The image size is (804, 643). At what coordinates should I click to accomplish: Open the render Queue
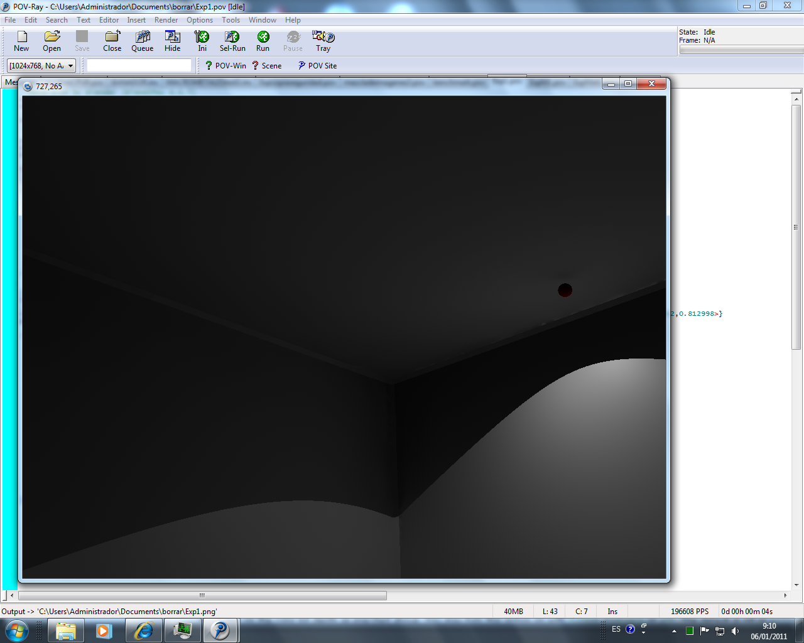pos(142,41)
